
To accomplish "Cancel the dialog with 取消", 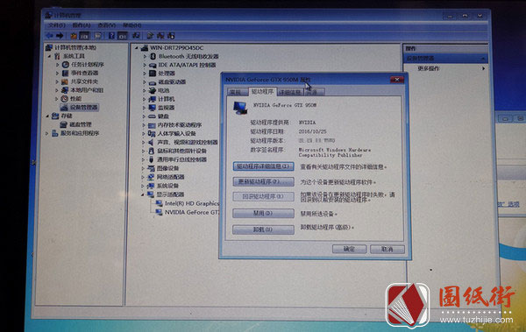I will coord(387,249).
